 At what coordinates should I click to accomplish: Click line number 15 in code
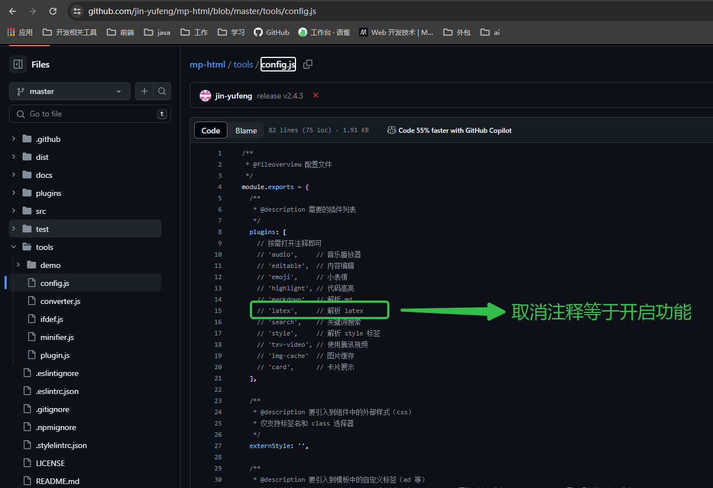click(218, 311)
